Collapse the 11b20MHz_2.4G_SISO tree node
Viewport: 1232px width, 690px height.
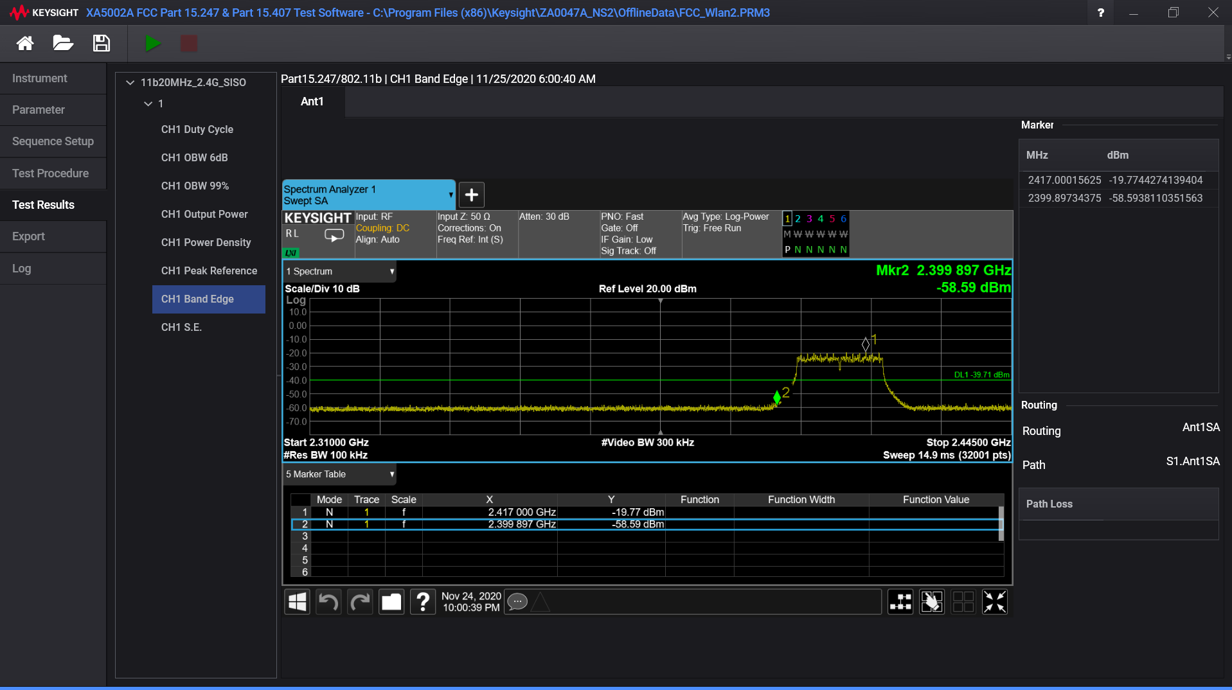click(130, 82)
